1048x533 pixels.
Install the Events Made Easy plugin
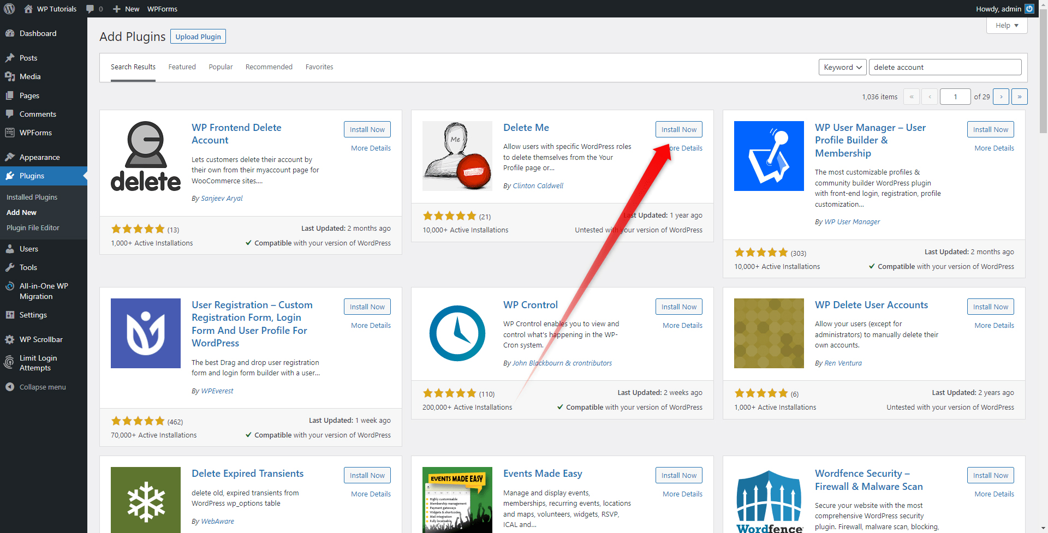(679, 475)
